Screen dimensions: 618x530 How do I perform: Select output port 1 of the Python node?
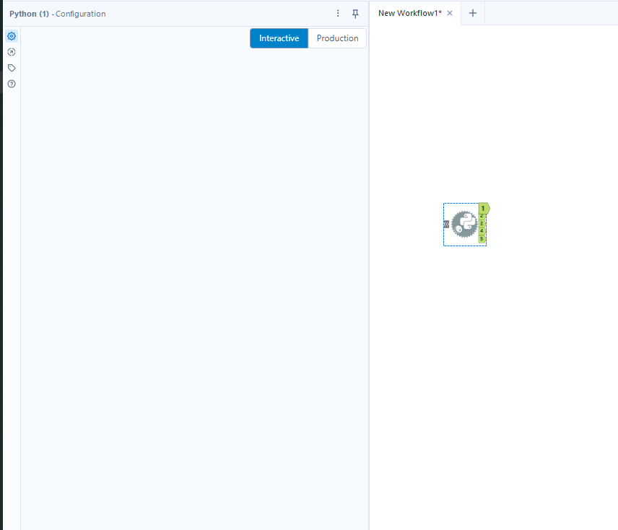[x=483, y=208]
